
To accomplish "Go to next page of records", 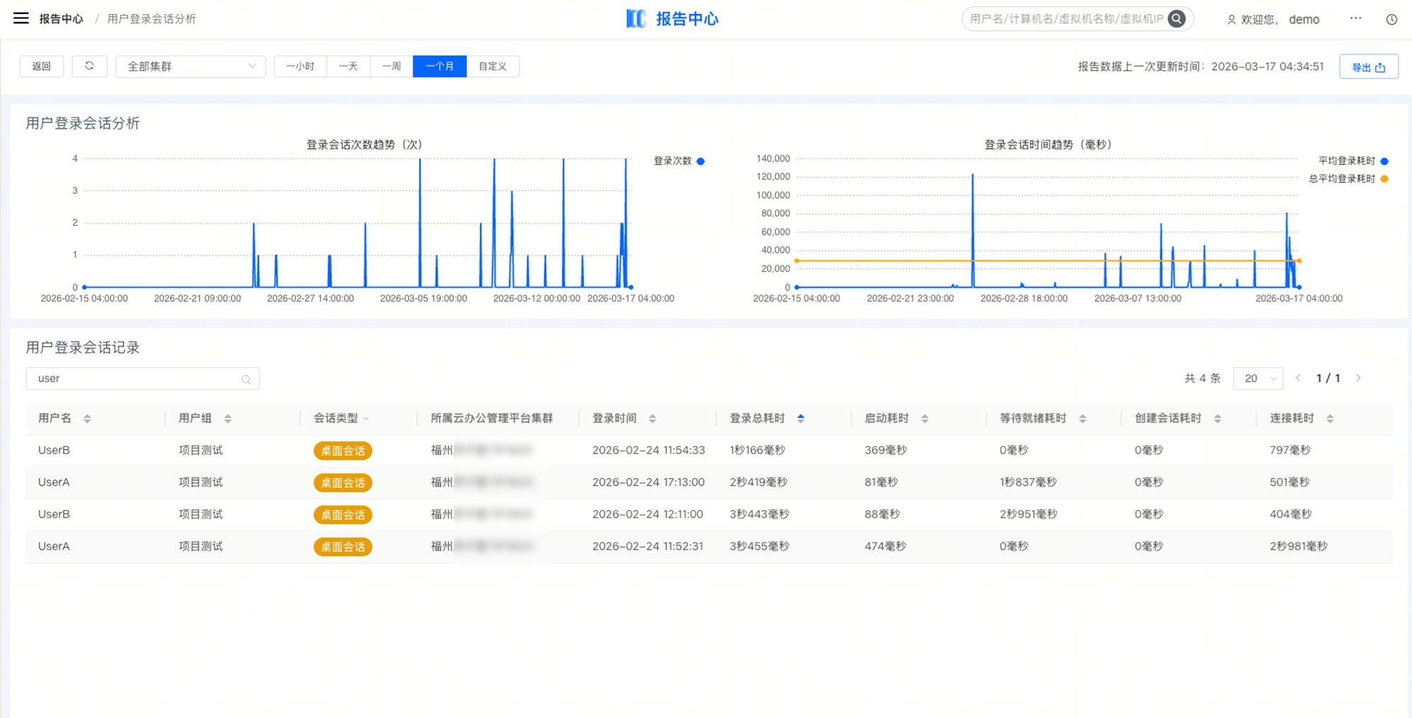I will [1358, 378].
